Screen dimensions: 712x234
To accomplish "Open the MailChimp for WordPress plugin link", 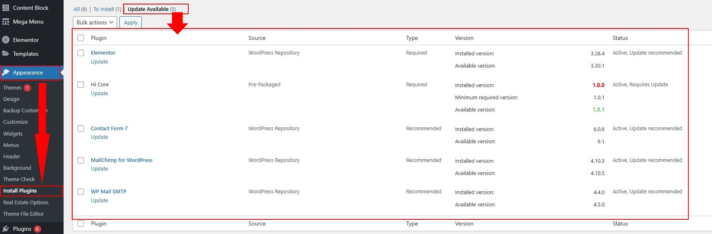I will [x=121, y=160].
